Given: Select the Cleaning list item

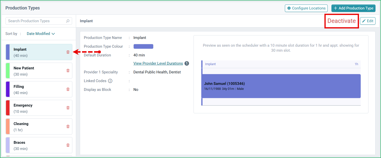Looking at the screenshot, I should 39,127.
